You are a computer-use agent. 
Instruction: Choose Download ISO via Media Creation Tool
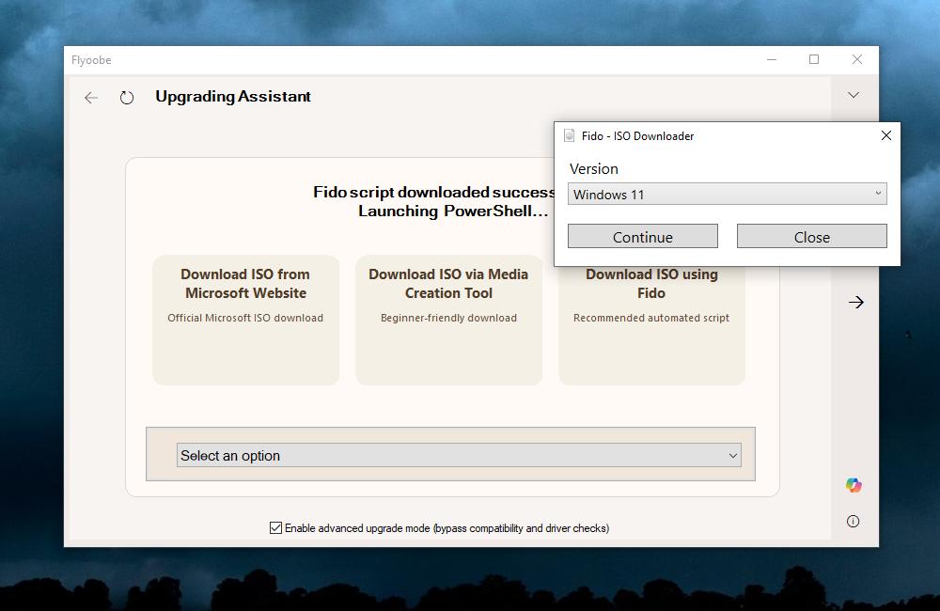point(448,320)
